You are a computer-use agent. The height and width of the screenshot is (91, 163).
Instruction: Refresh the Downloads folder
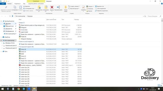[145, 16]
